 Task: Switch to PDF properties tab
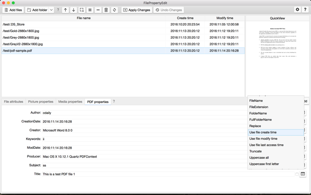tap(98, 102)
